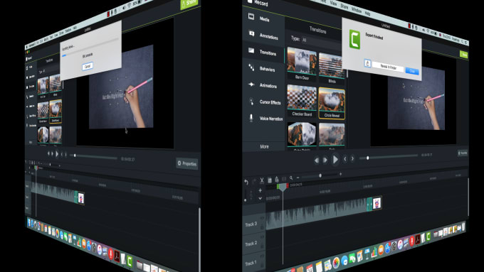
Task: Open the Window menu in right window
Action: click(357, 9)
